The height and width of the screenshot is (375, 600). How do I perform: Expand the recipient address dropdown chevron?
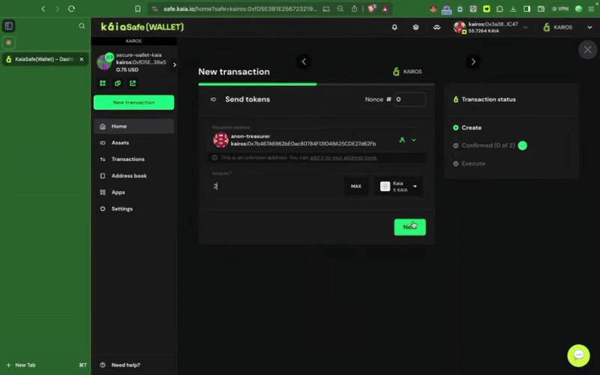coord(414,140)
